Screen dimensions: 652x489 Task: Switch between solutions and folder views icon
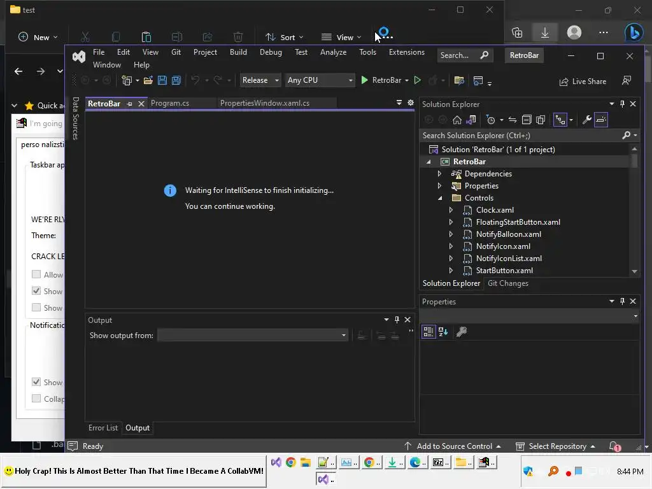click(x=471, y=120)
